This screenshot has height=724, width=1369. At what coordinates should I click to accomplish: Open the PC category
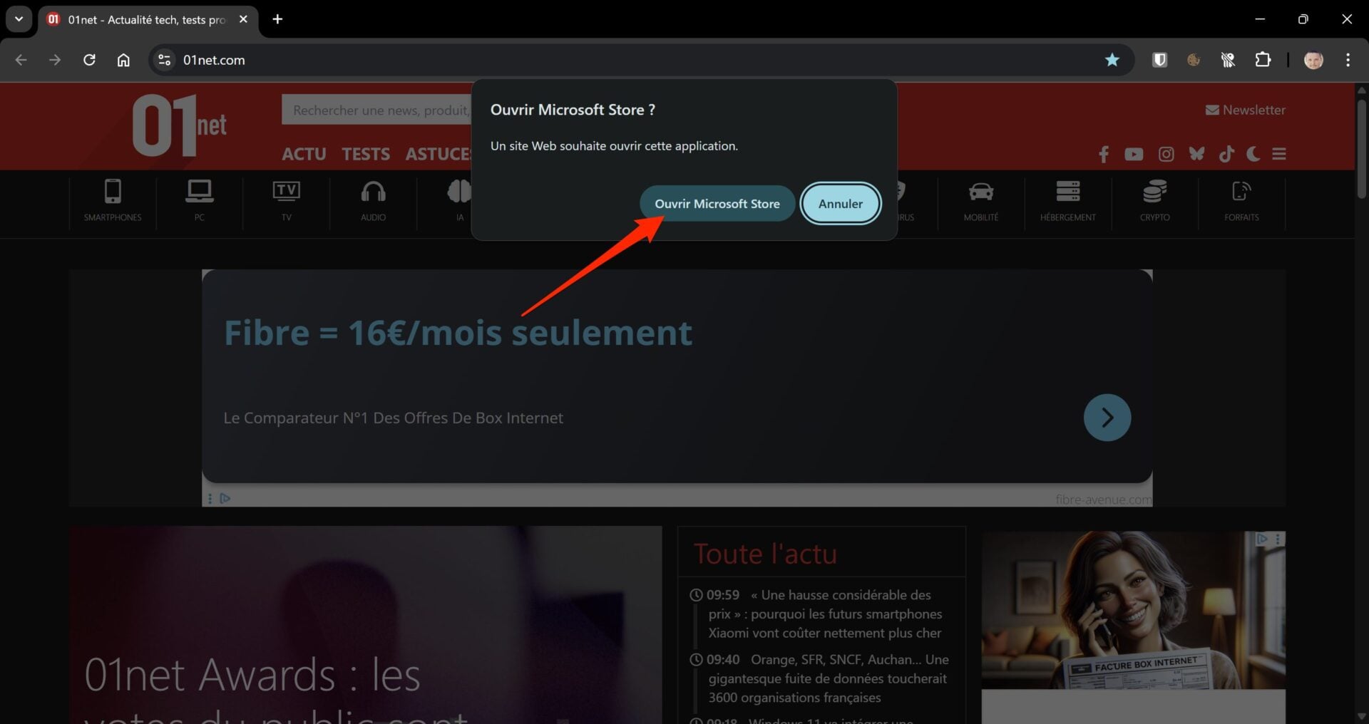(200, 200)
